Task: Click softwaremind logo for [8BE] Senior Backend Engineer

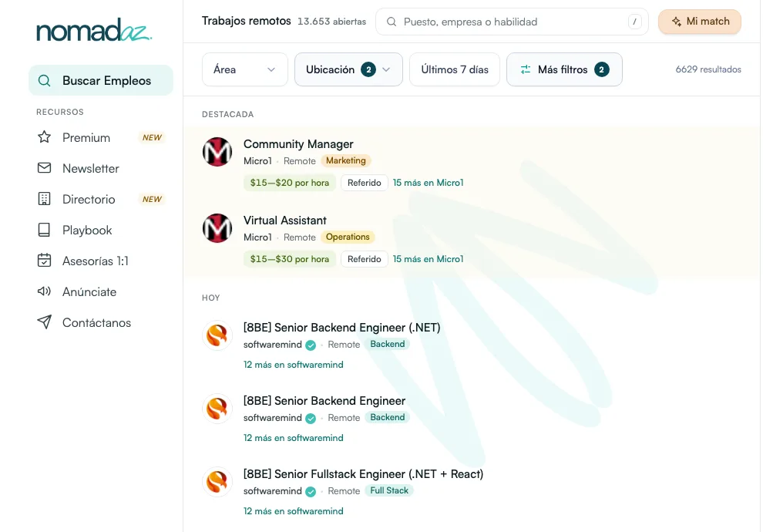Action: [217, 409]
